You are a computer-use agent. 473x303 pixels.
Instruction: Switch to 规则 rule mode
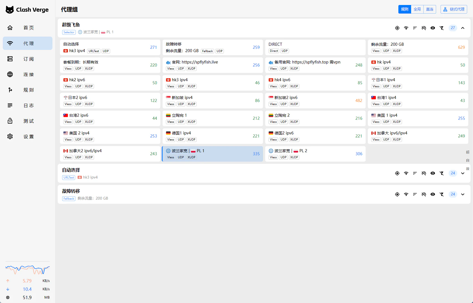(405, 9)
